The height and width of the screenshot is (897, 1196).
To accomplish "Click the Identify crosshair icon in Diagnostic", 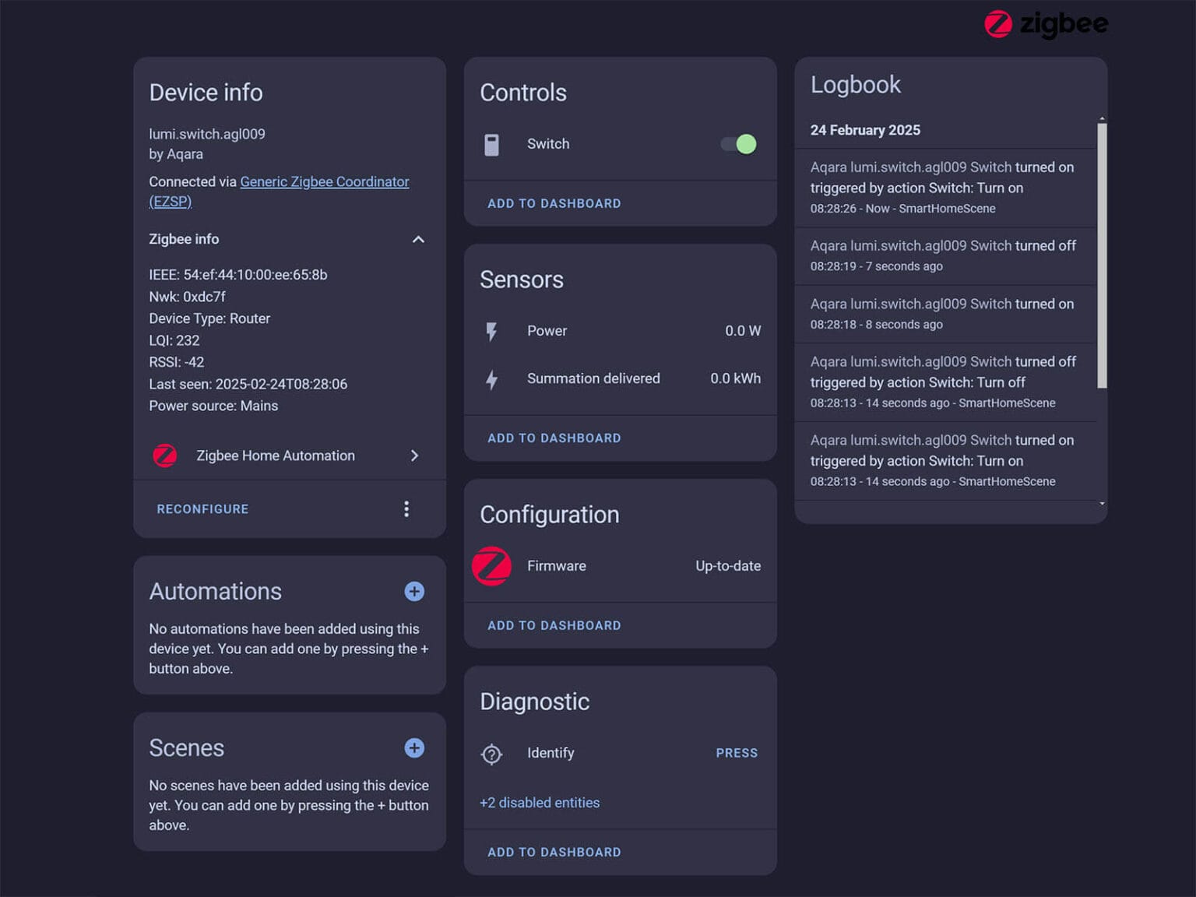I will click(491, 754).
